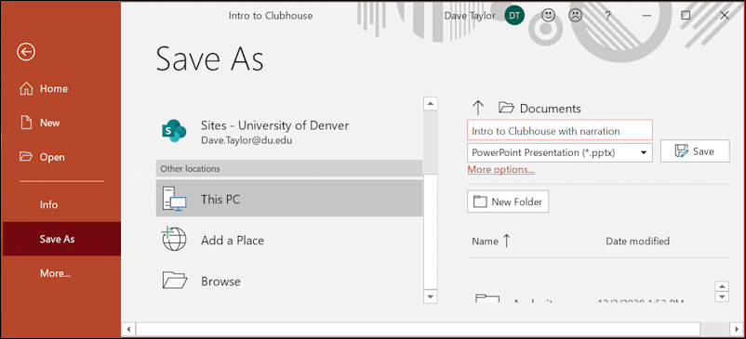Click horizontal scrollbar left arrow
Screen dimensions: 746x339
click(128, 329)
